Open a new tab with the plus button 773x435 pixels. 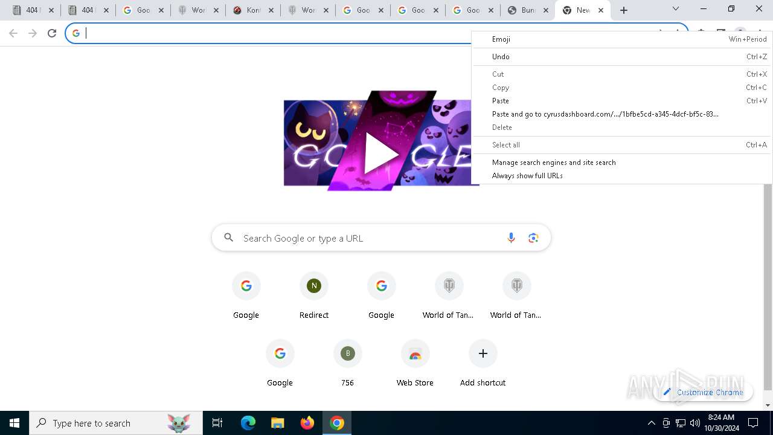tap(624, 10)
